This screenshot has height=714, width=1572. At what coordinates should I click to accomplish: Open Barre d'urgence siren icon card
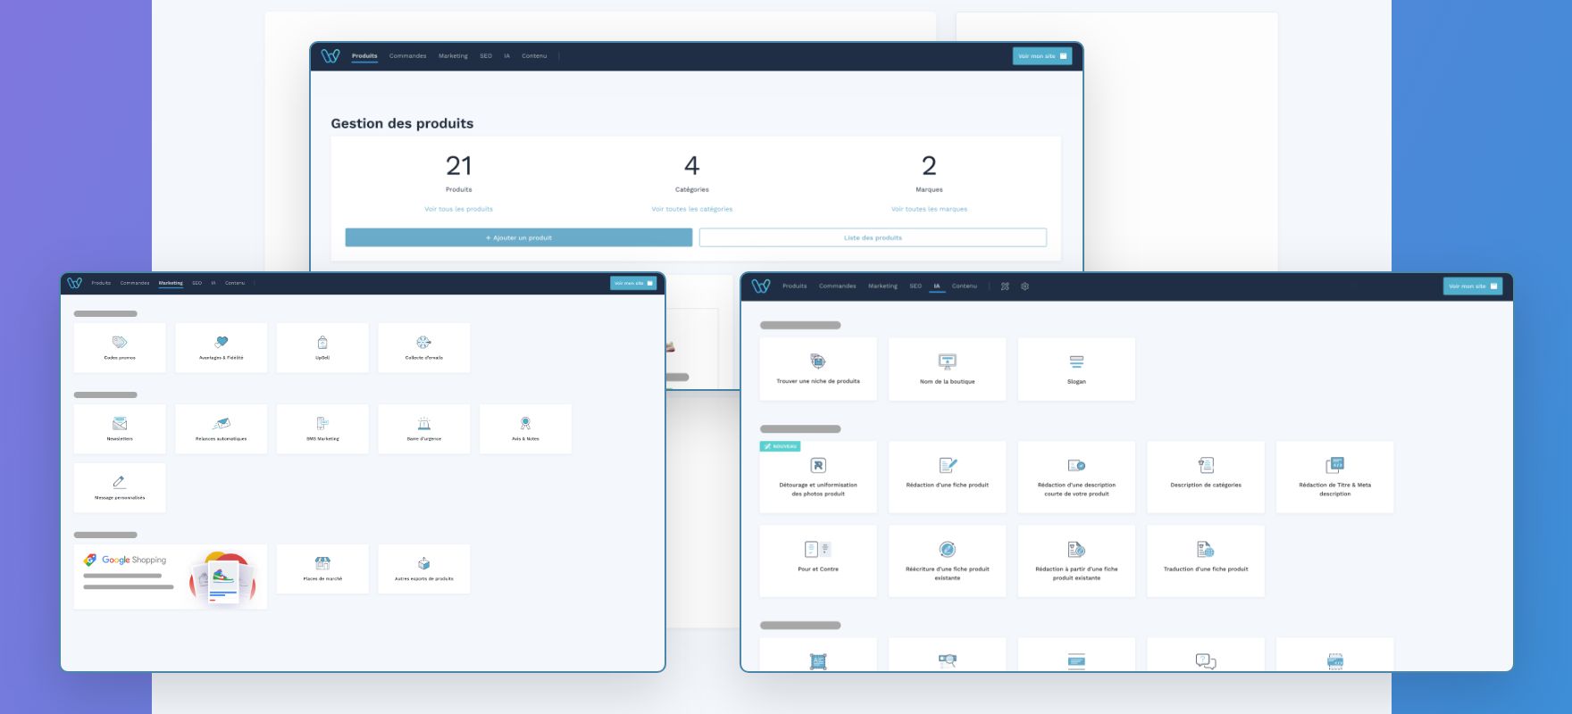pyautogui.click(x=424, y=429)
